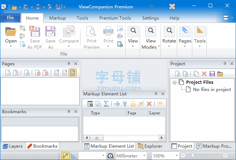Expand the Compare dropdown arrow
The image size is (236, 160).
(69, 46)
